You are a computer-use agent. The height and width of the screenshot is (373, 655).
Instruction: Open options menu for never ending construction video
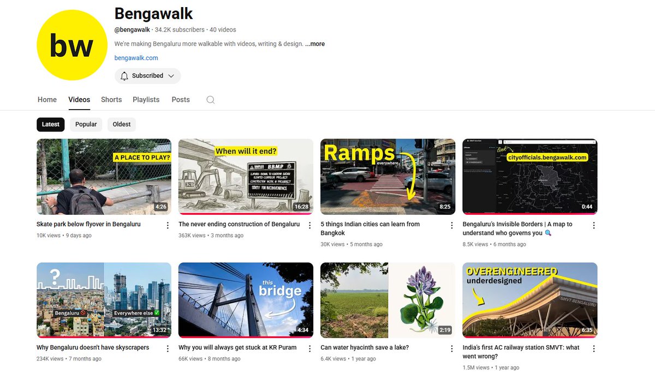point(309,225)
